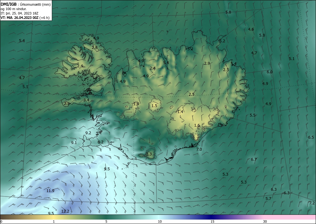This screenshot has height=224, width=316.
Task: Click the 3.4 value on the western peninsula
Action: 86,100
